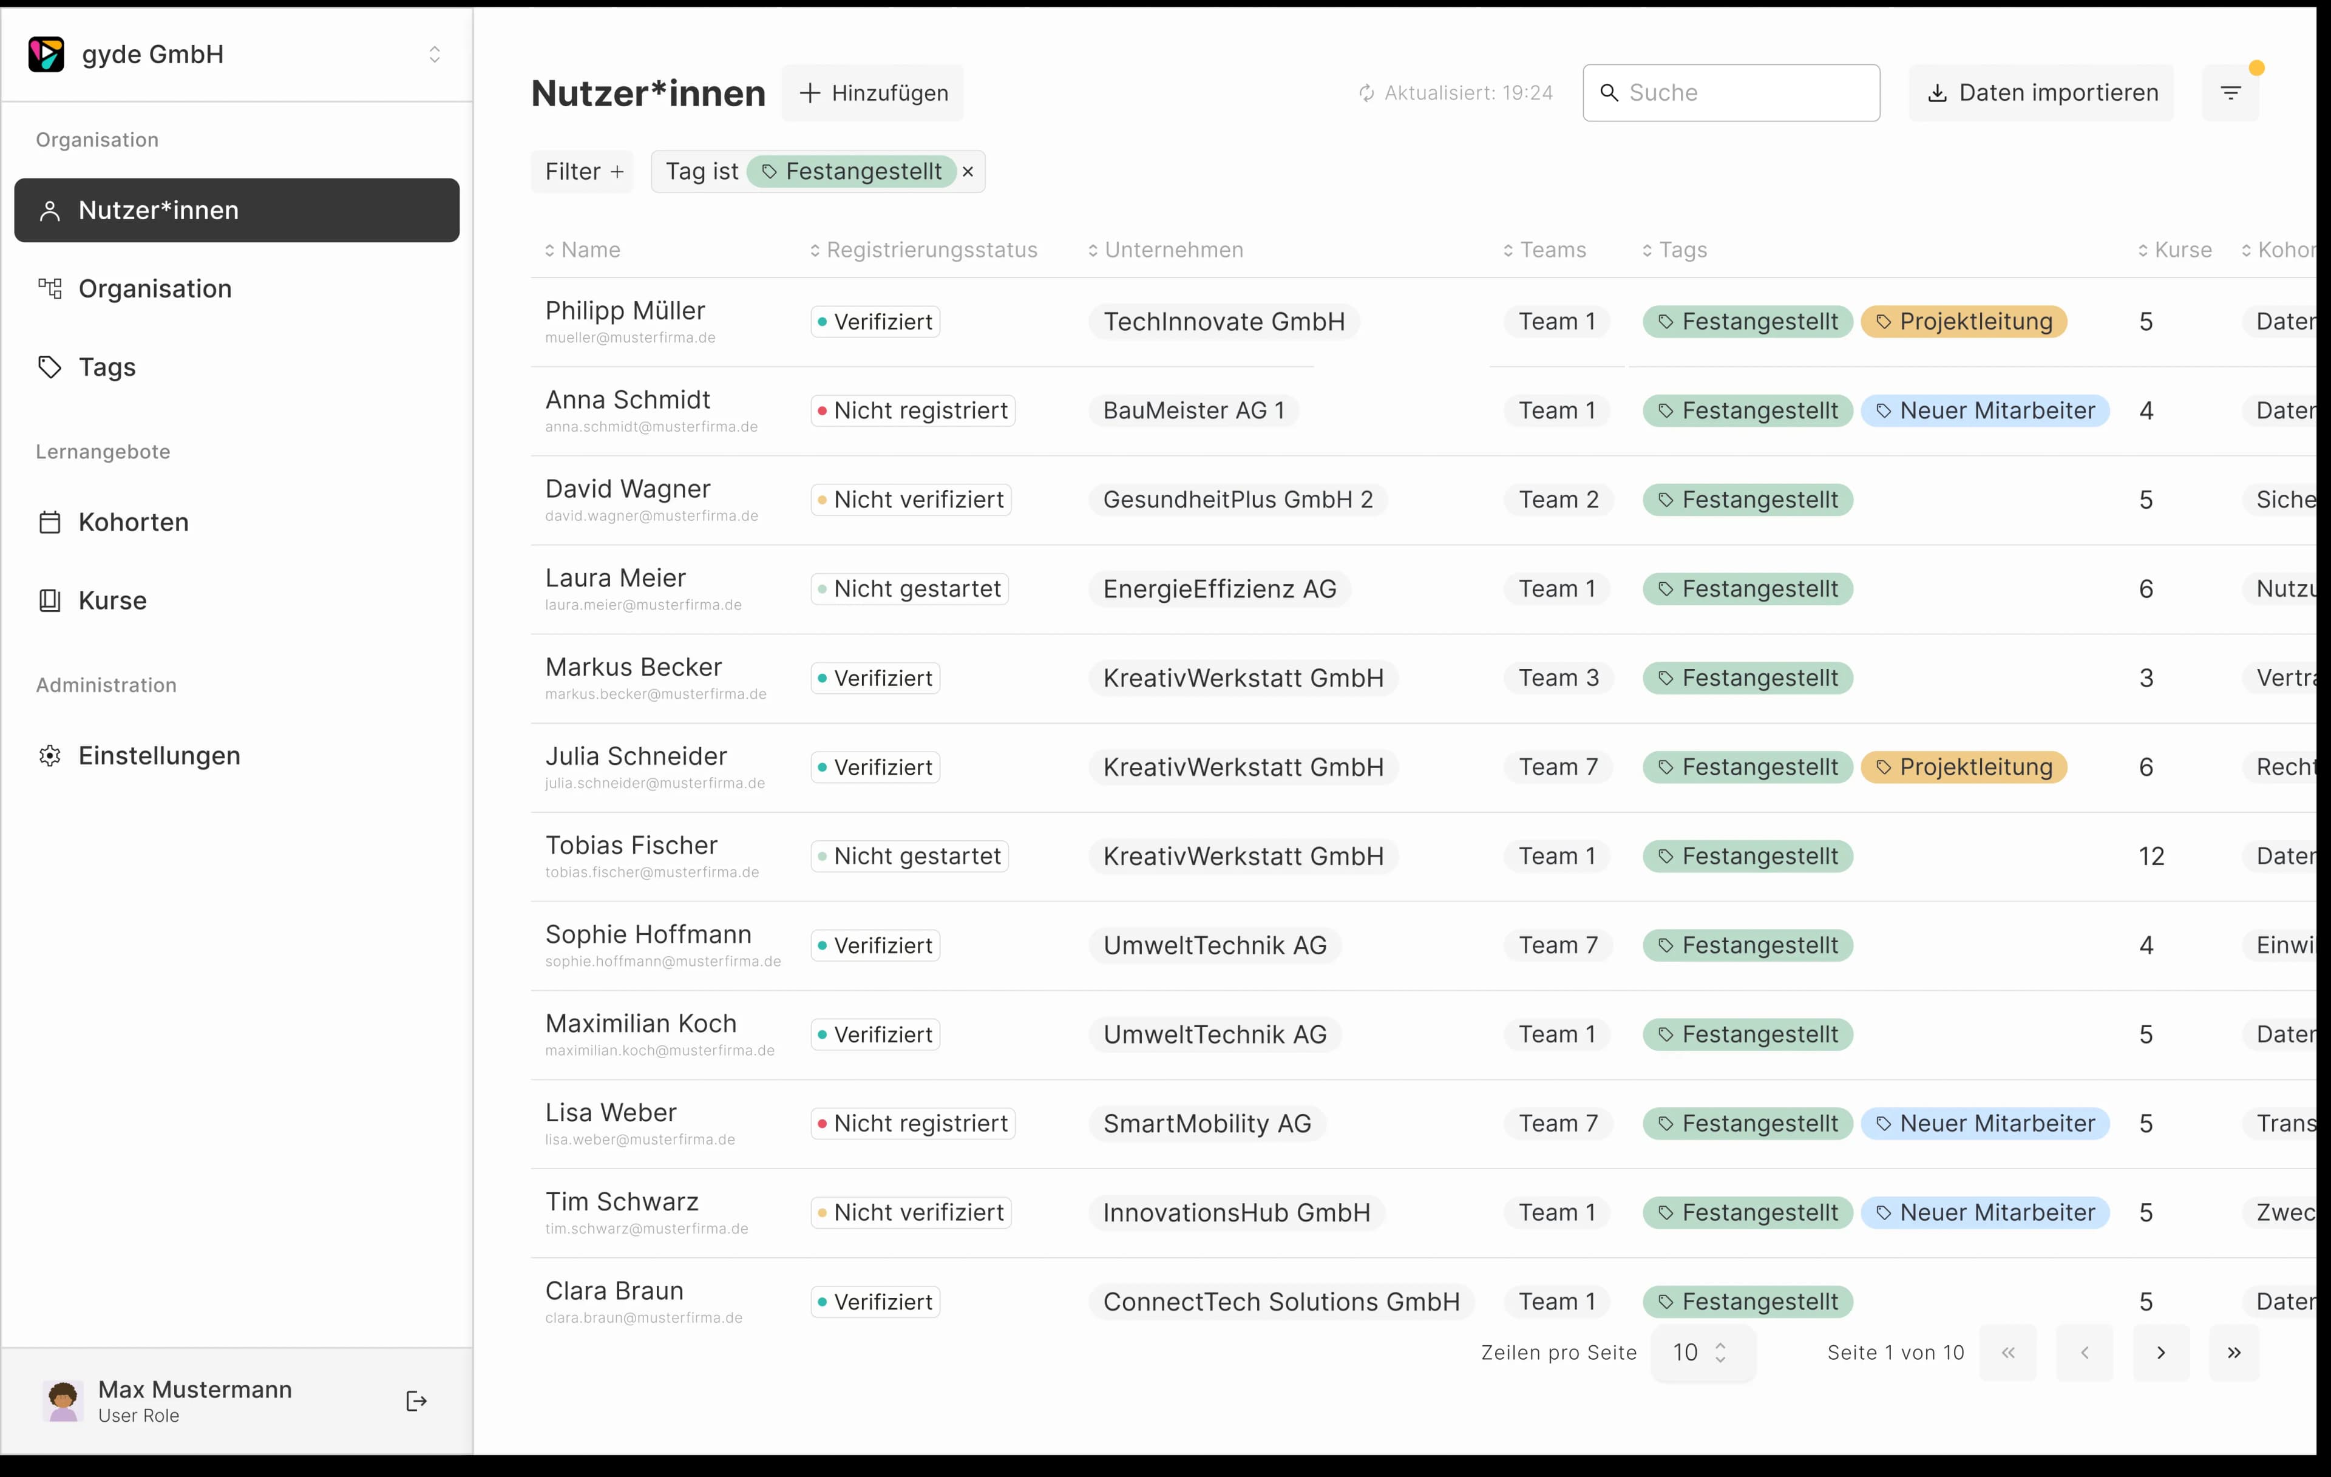The image size is (2331, 1477).
Task: Click InnovationsHub GmbH company chip
Action: pos(1236,1213)
